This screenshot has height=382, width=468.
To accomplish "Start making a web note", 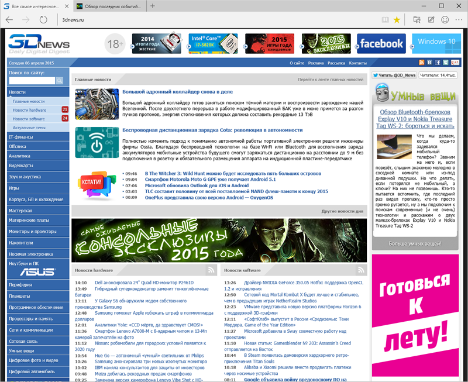I will pyautogui.click(x=431, y=20).
